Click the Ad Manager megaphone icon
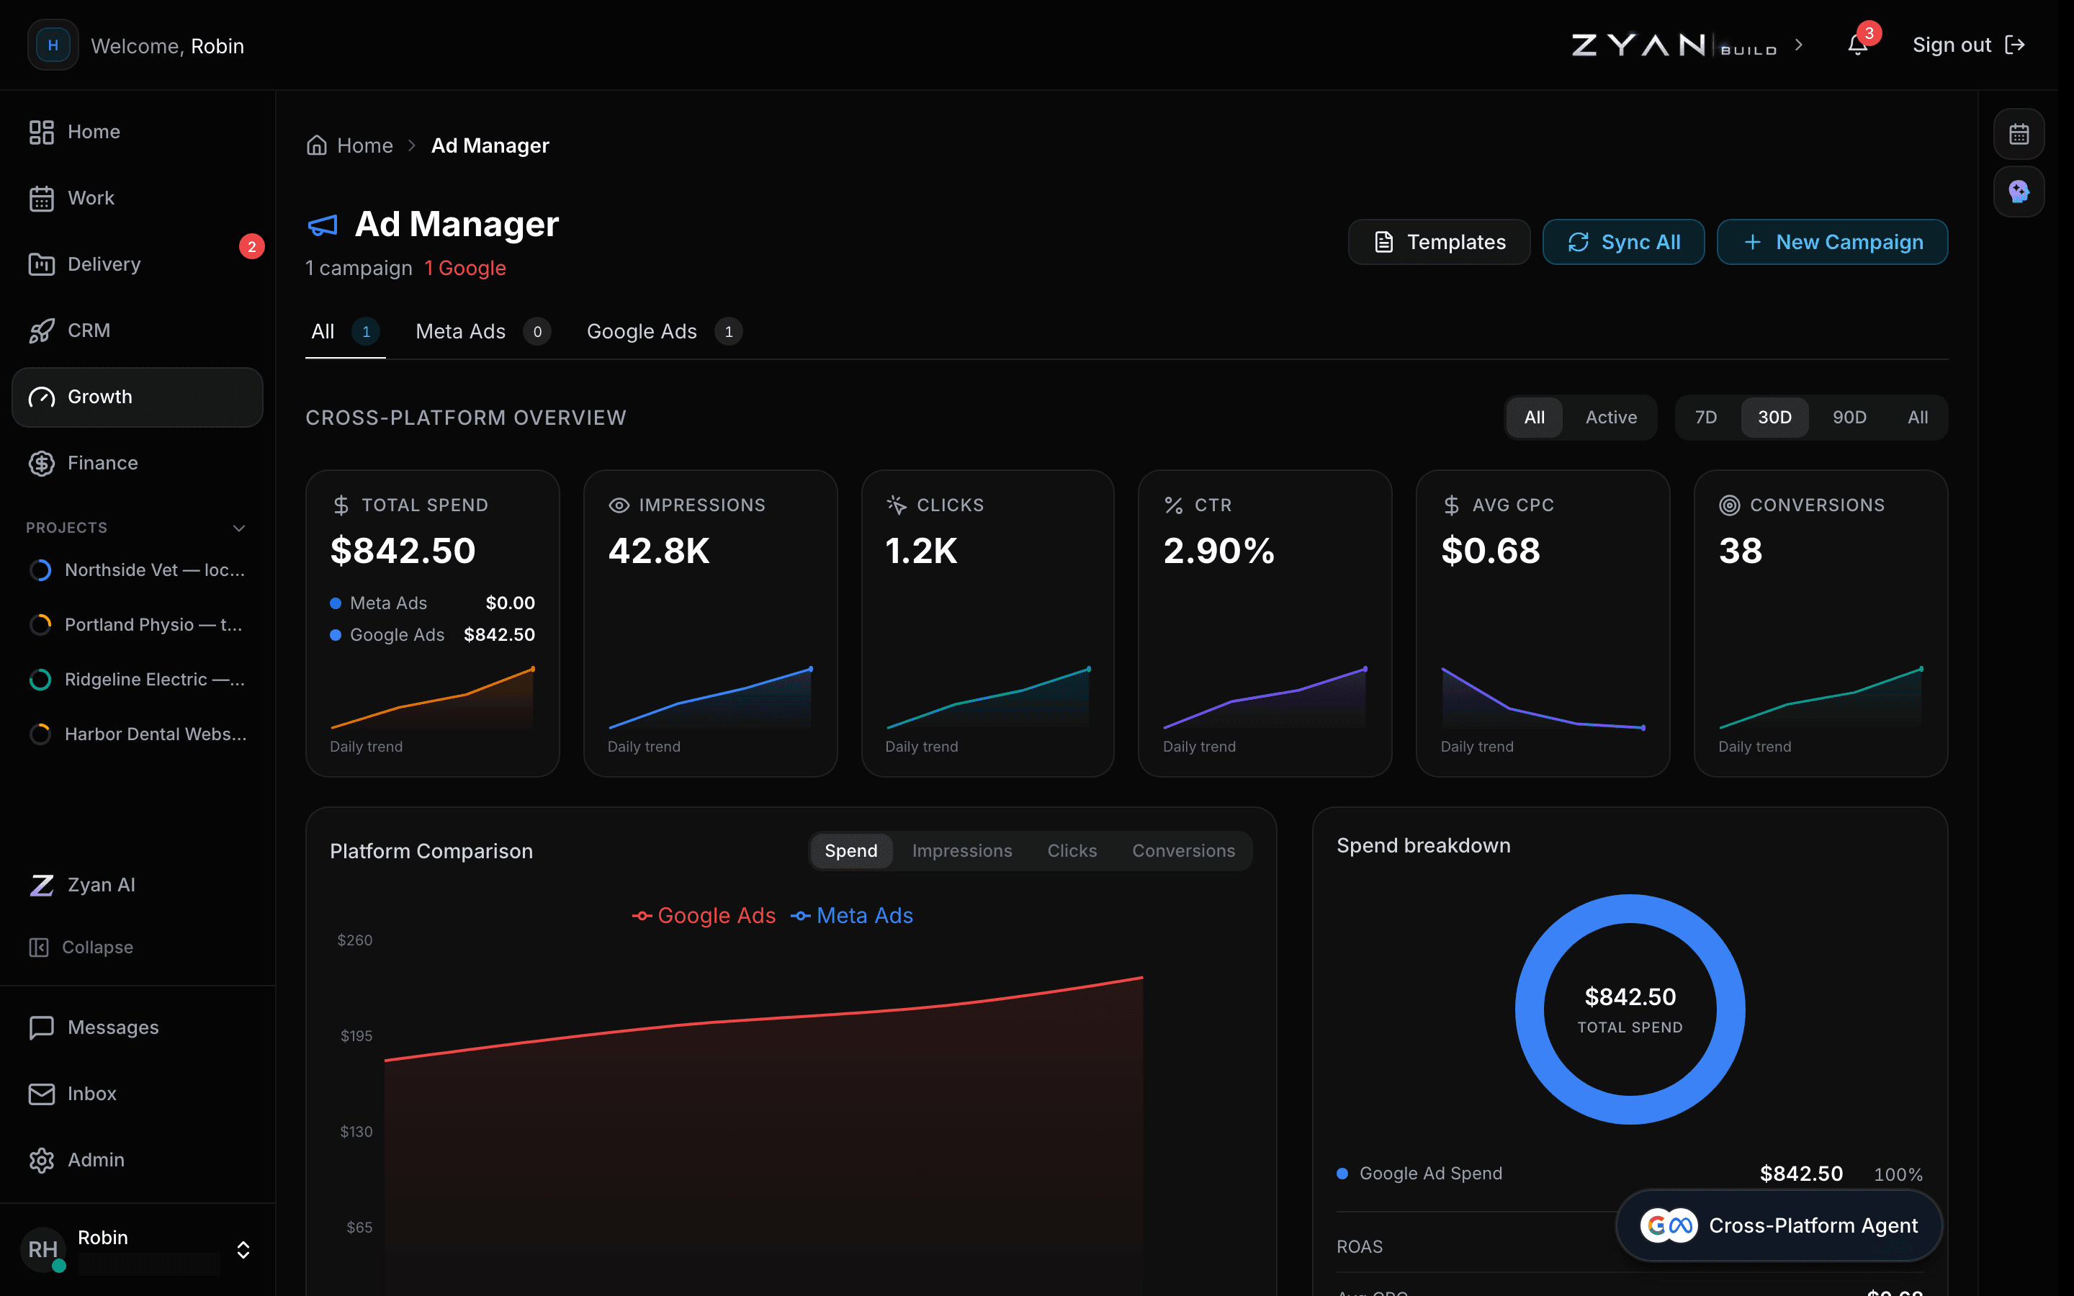This screenshot has width=2074, height=1296. 322,225
